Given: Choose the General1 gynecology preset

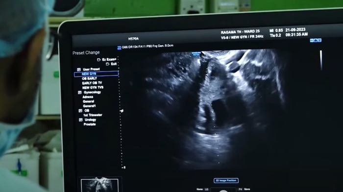Looking at the screenshot, I should pyautogui.click(x=89, y=106).
